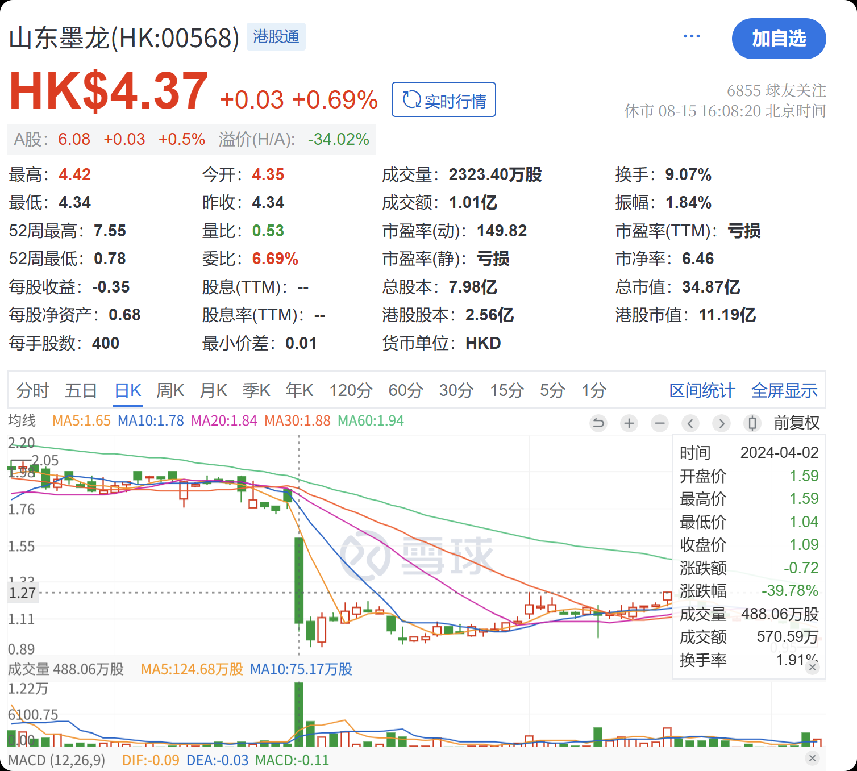
Task: Click the 港股通 tag
Action: coord(276,36)
